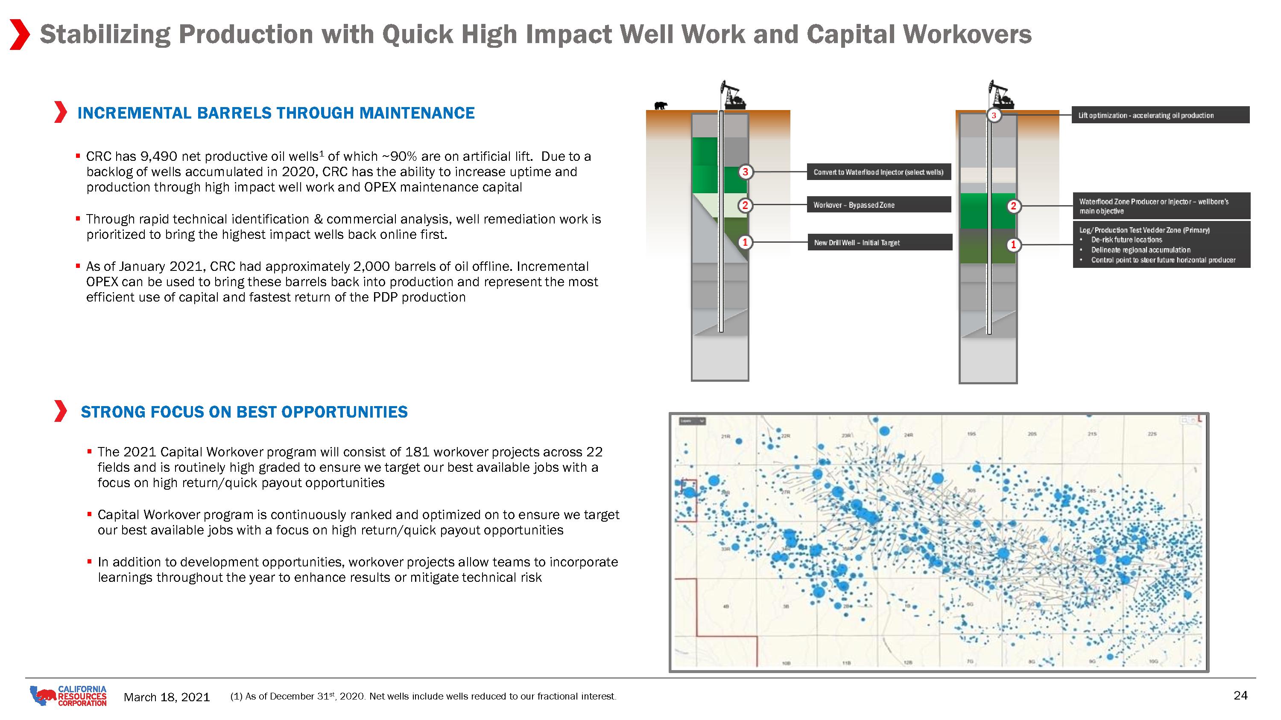Click the 22R grid label on the map
The image size is (1281, 720).
click(x=786, y=436)
